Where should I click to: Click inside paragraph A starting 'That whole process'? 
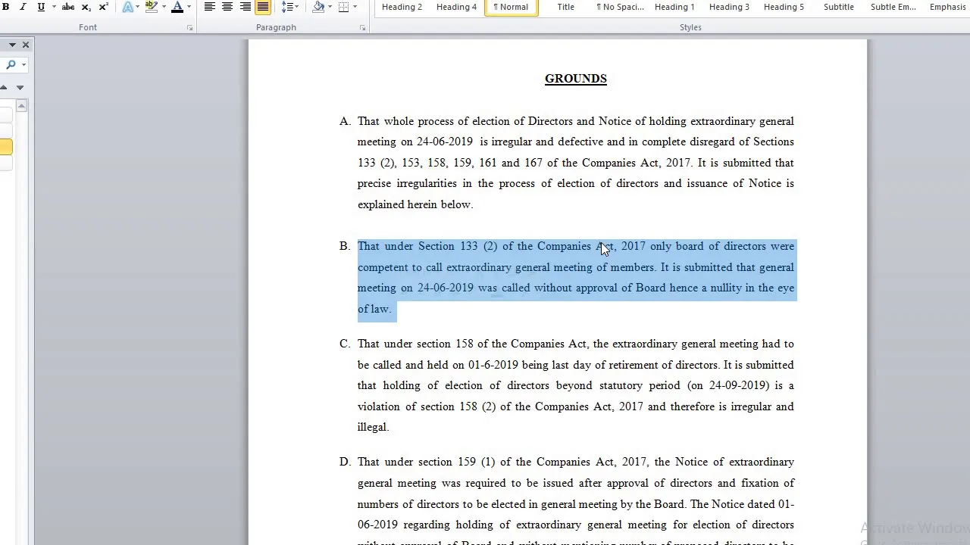[575, 163]
